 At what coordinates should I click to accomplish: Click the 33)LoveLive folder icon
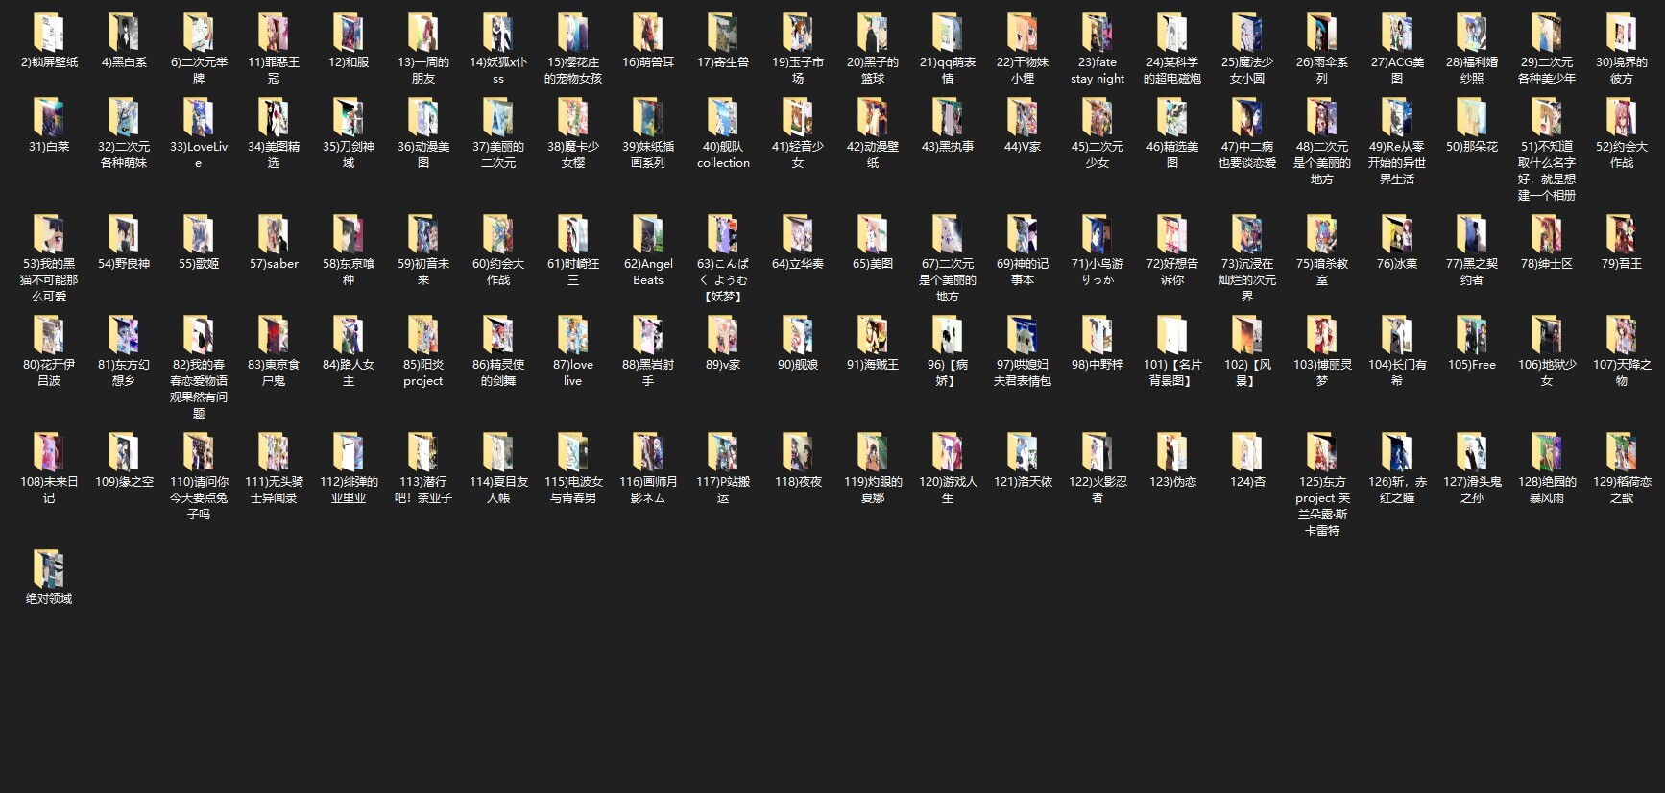click(198, 117)
